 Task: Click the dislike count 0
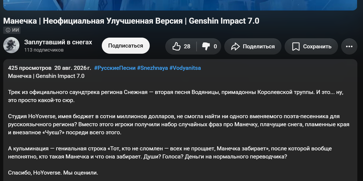pos(215,46)
